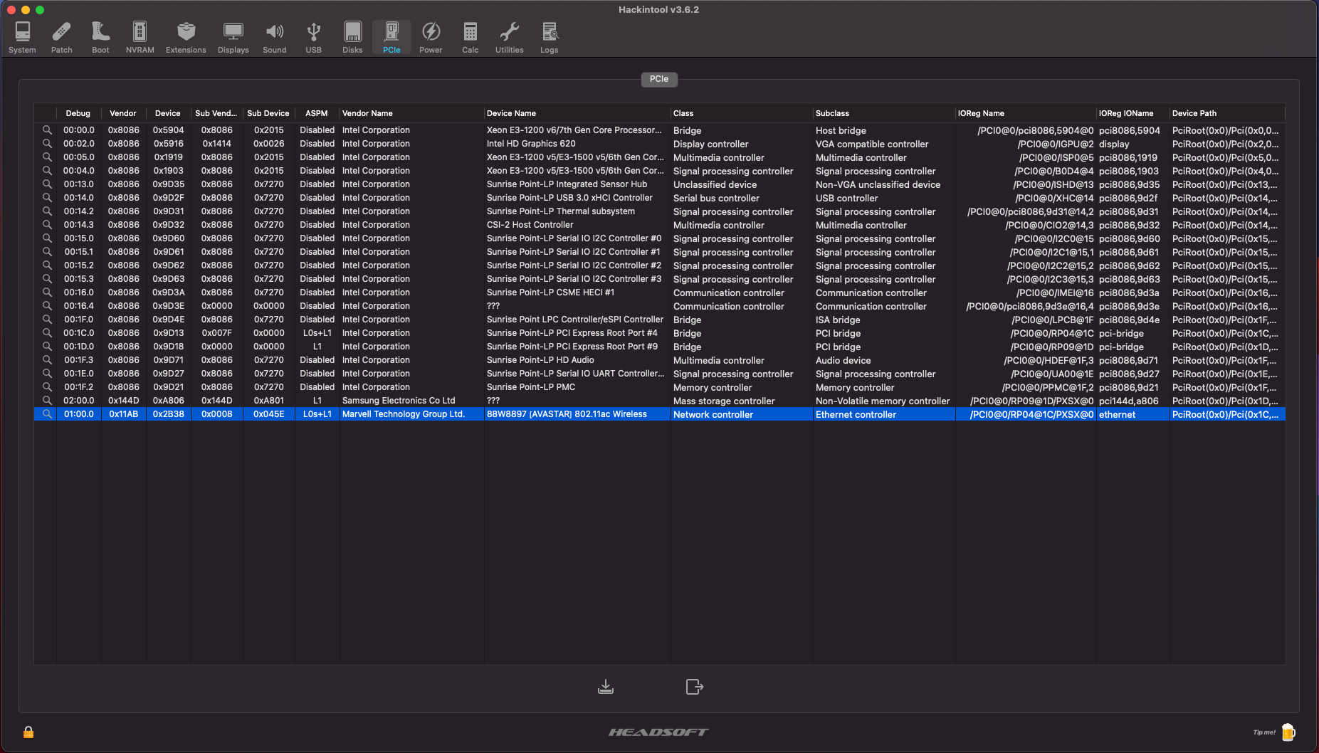Click Non-Volatile memory controller subclass cell
Image resolution: width=1319 pixels, height=753 pixels.
pyautogui.click(x=883, y=401)
